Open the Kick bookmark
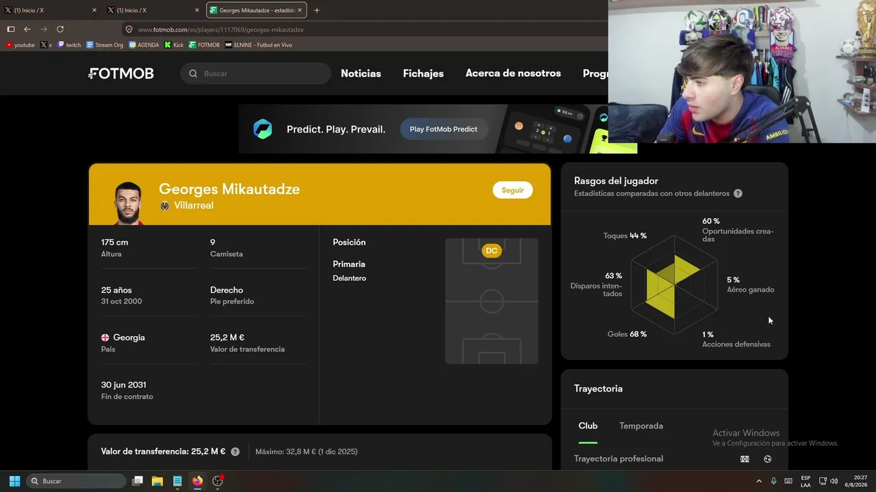Image resolution: width=876 pixels, height=492 pixels. [x=174, y=45]
